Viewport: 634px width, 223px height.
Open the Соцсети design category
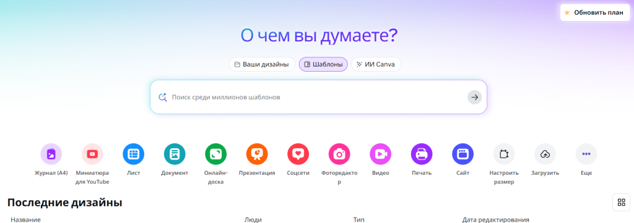click(298, 154)
